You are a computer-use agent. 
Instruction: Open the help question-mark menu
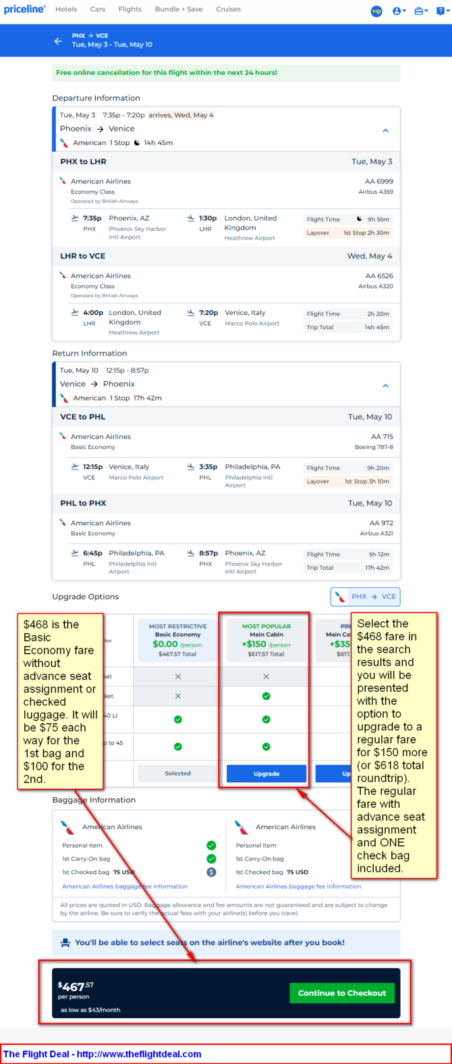pos(442,11)
